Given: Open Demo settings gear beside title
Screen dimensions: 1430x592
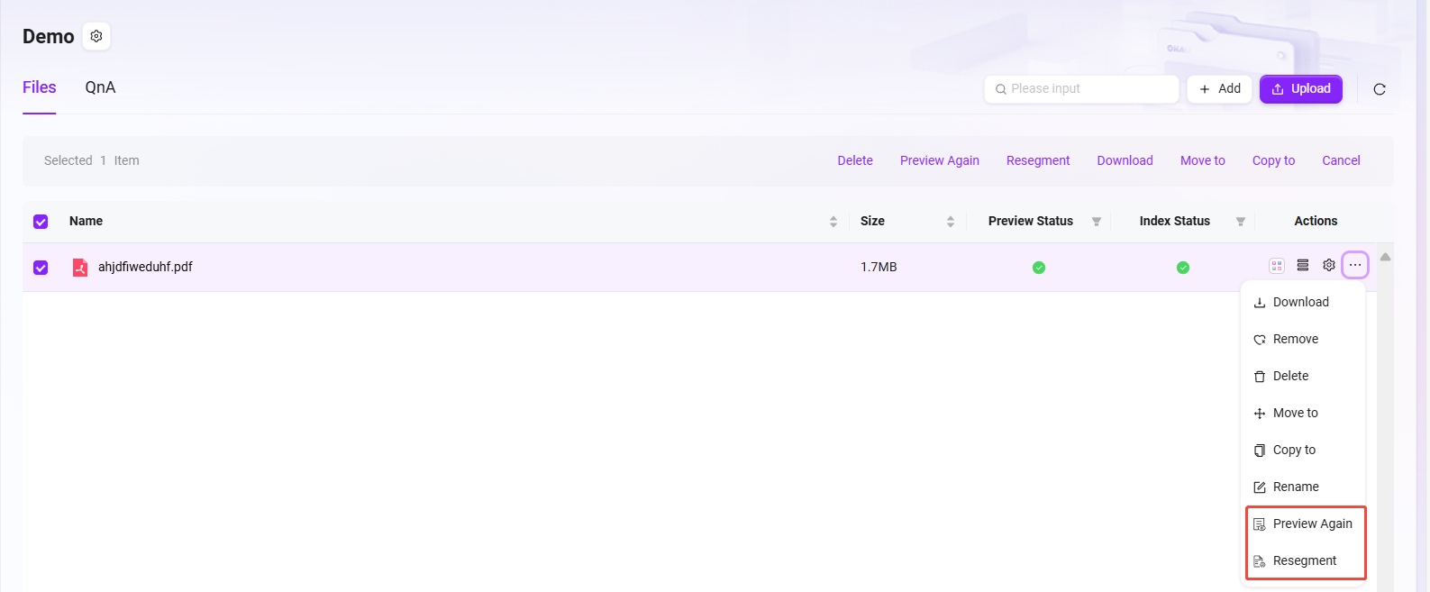Looking at the screenshot, I should (x=96, y=36).
